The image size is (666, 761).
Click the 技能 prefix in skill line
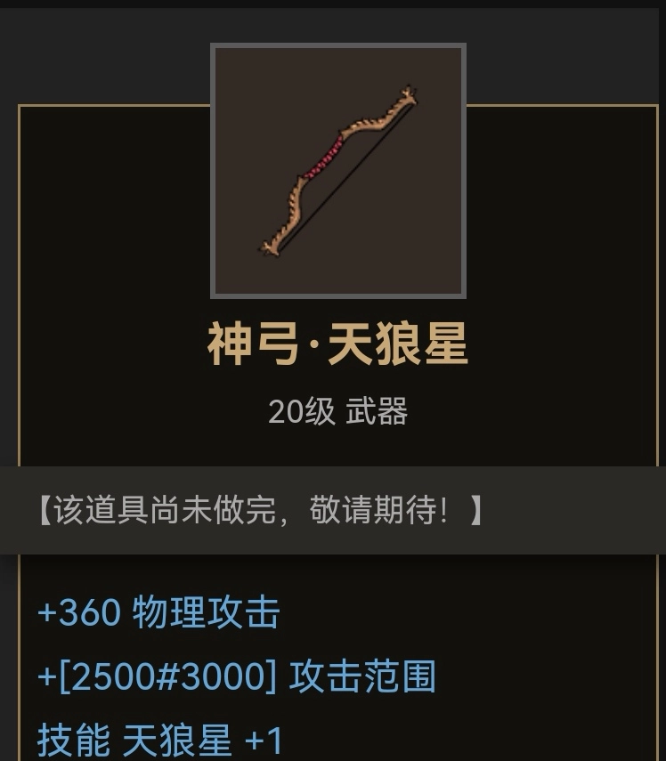[74, 741]
